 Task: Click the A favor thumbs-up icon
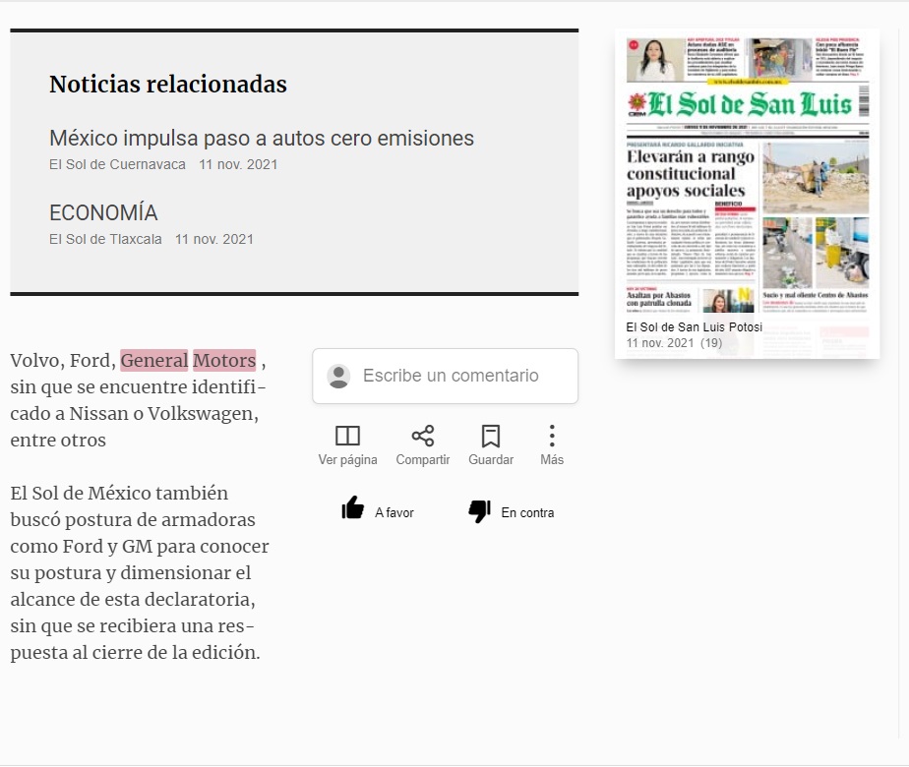coord(353,507)
